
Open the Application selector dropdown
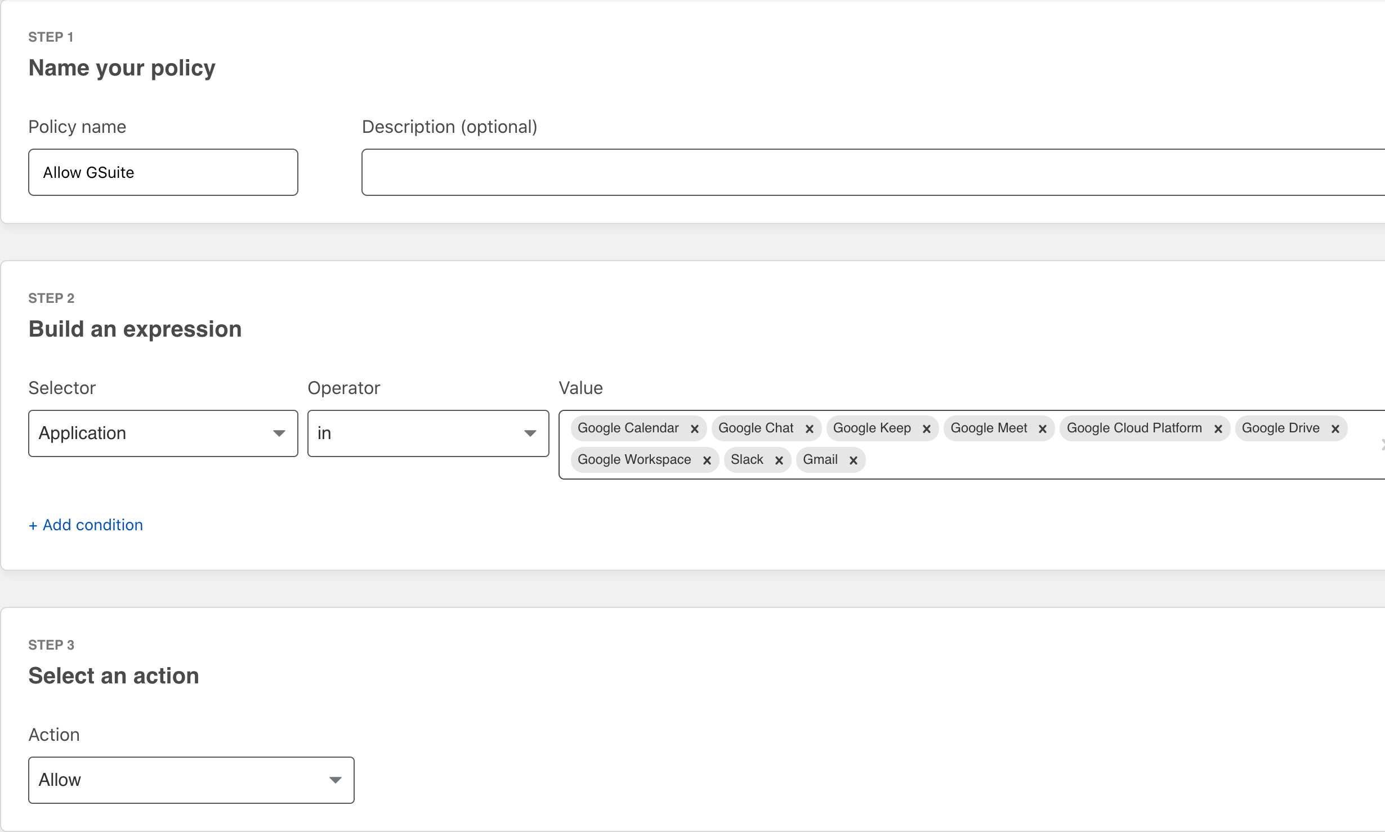(163, 433)
